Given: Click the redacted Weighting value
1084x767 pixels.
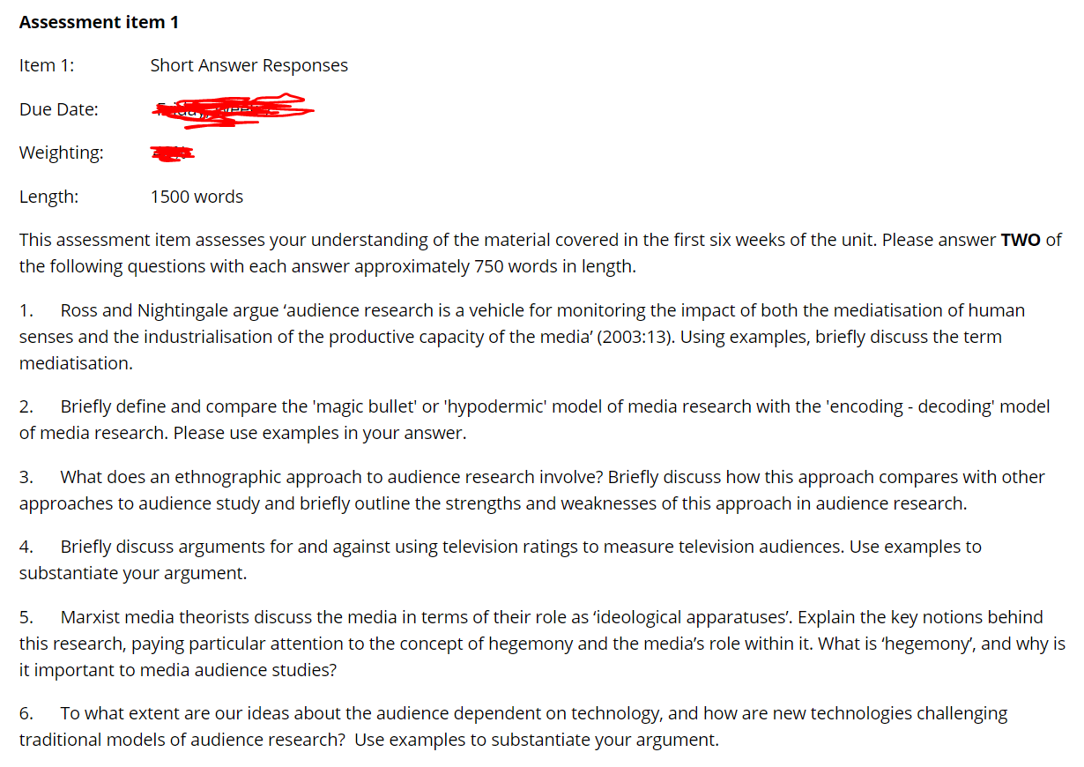Looking at the screenshot, I should 172,153.
